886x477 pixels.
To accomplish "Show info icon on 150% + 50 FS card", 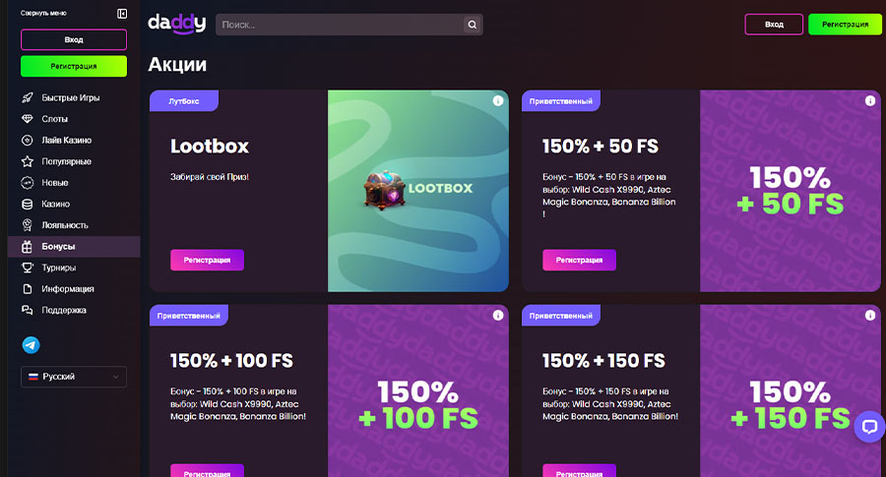I will point(870,101).
